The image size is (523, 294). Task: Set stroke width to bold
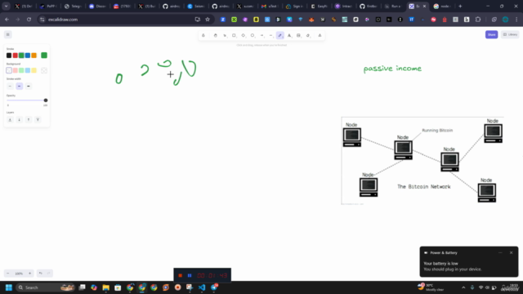click(20, 87)
